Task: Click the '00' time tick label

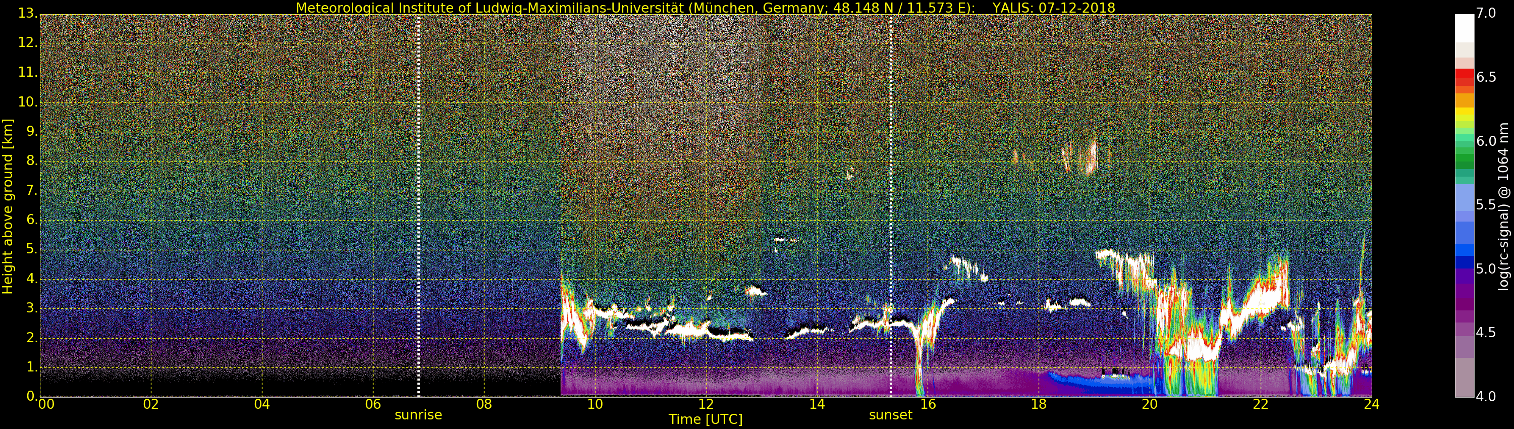Action: 46,404
